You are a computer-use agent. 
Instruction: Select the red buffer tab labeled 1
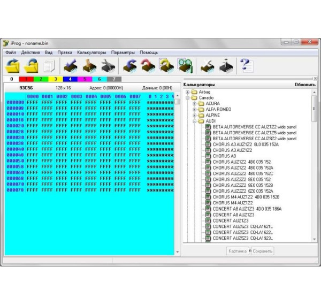click(x=26, y=79)
